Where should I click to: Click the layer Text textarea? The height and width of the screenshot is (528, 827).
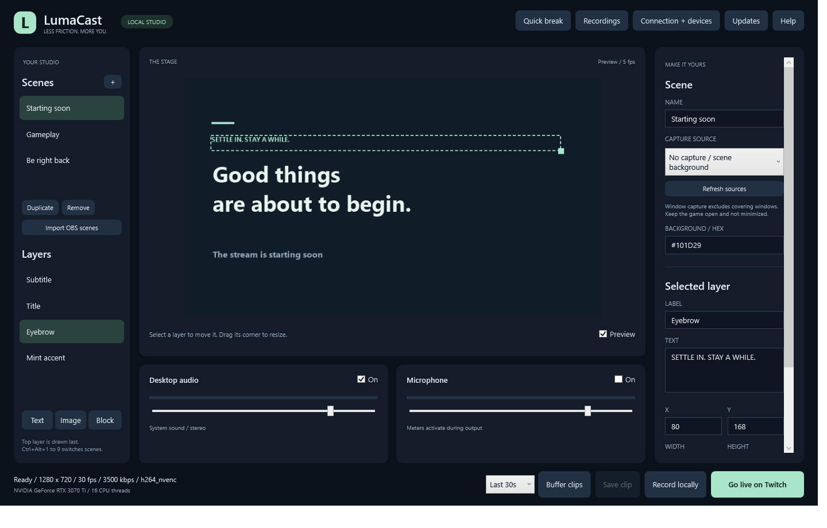tap(724, 370)
